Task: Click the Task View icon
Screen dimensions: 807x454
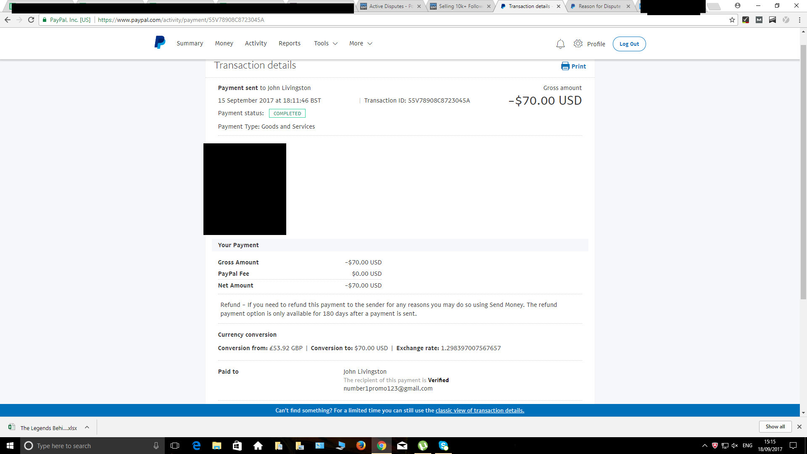Action: click(x=175, y=446)
